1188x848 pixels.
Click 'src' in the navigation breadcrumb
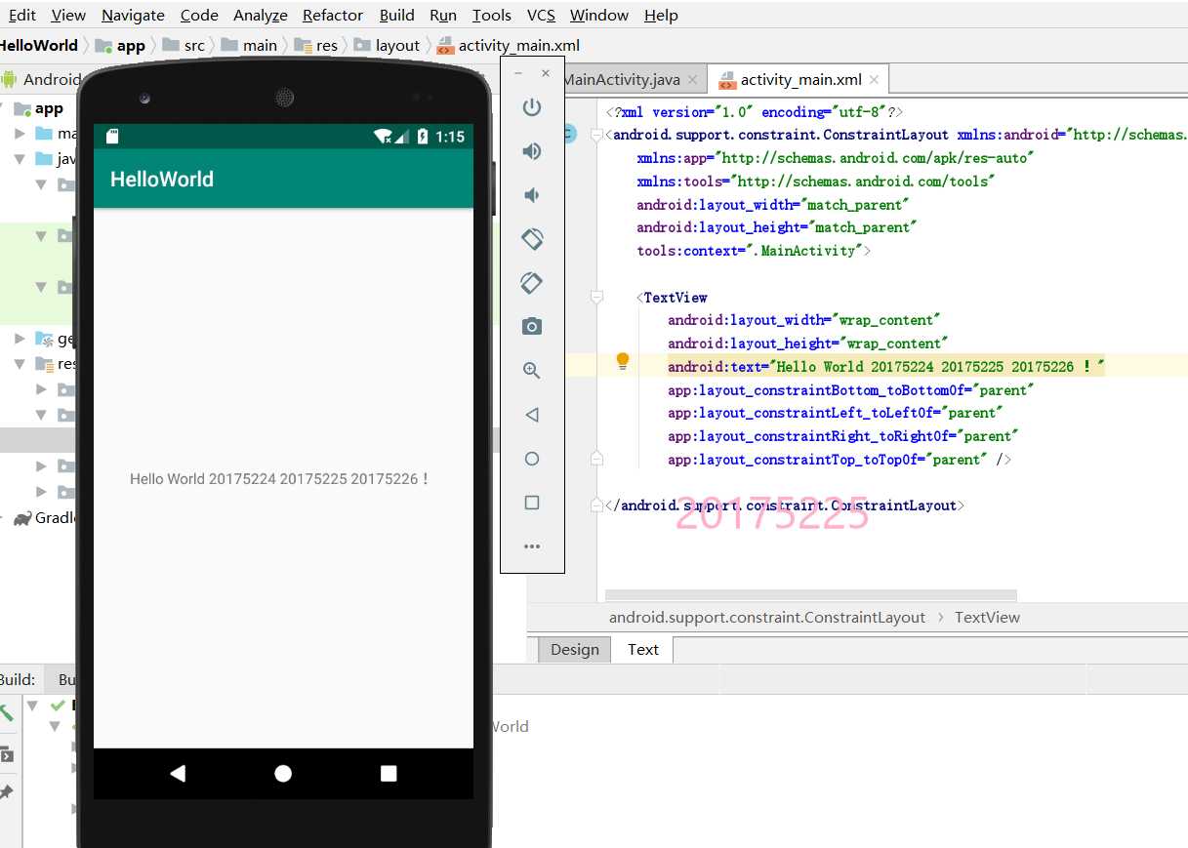(x=184, y=45)
